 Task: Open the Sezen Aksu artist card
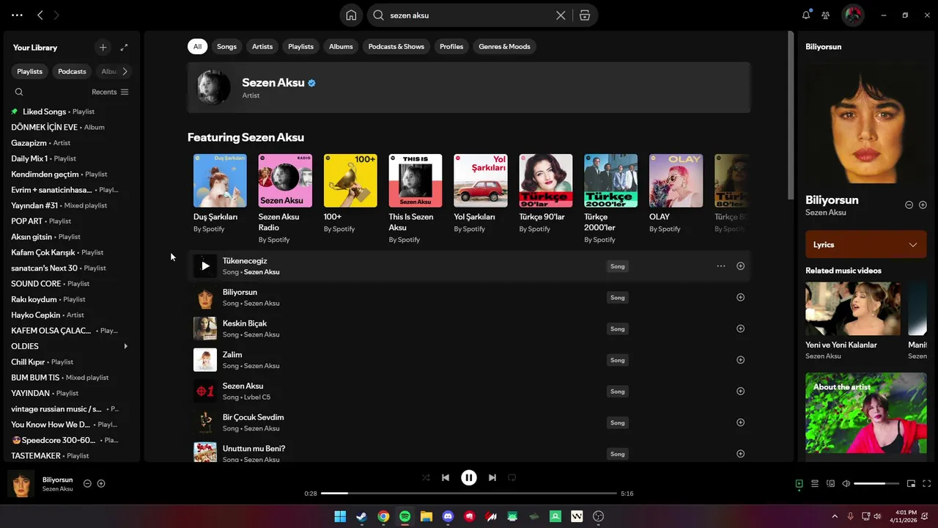pos(469,87)
